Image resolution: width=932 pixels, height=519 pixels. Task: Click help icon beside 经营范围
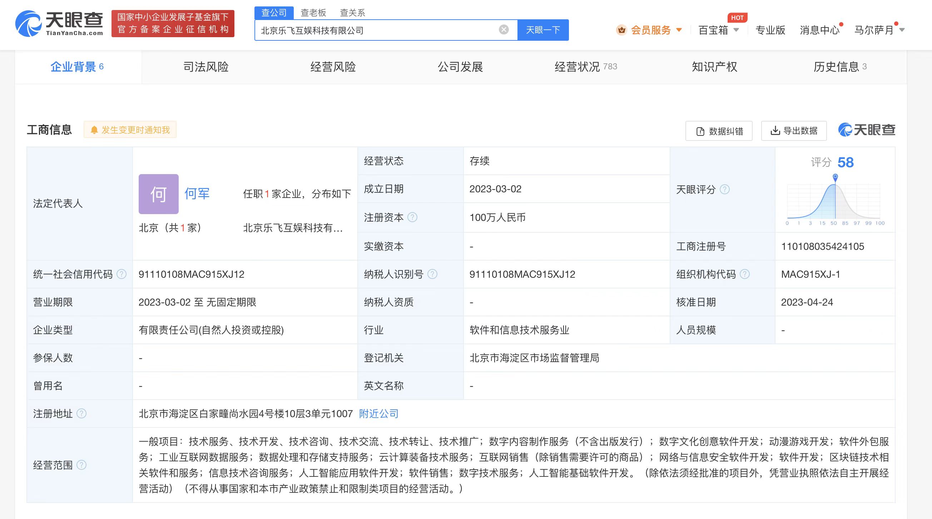(82, 465)
